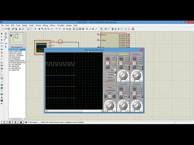Image resolution: width=194 pixels, height=145 pixels.
Task: Open the Library menu
Action: click(x=52, y=25)
